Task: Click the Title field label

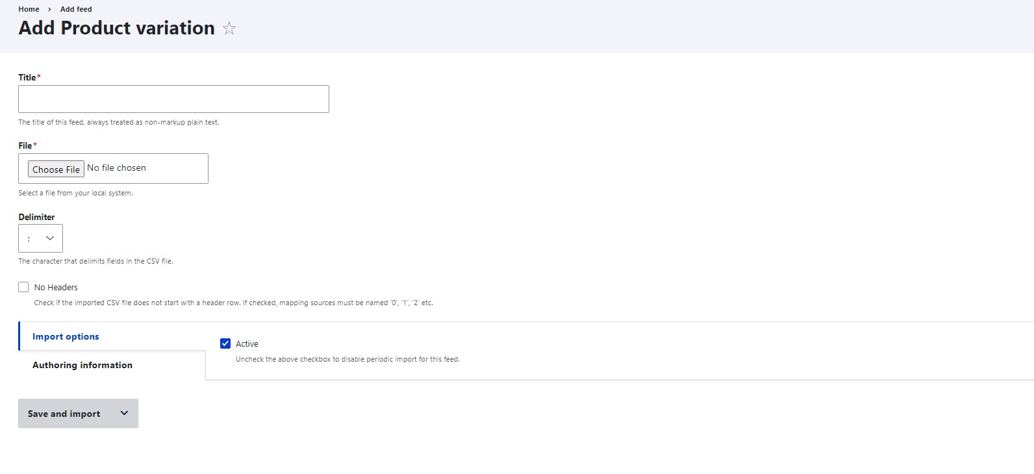Action: (27, 77)
